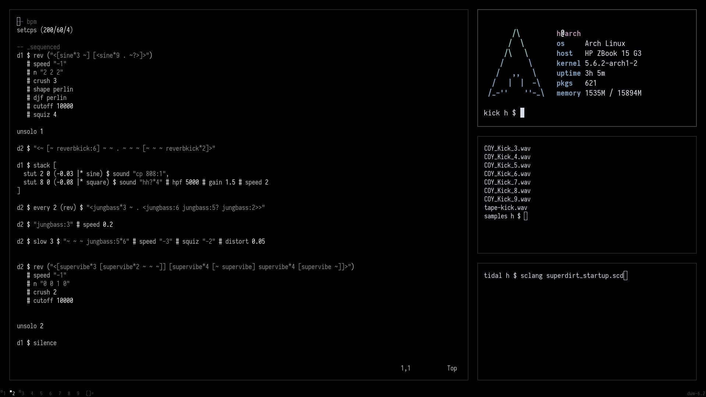Click the small square marker above tag 1
Screen dimensions: 706x397
(2, 391)
